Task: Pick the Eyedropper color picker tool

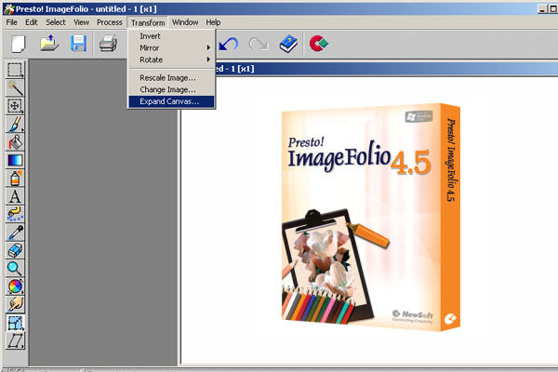Action: pyautogui.click(x=15, y=232)
